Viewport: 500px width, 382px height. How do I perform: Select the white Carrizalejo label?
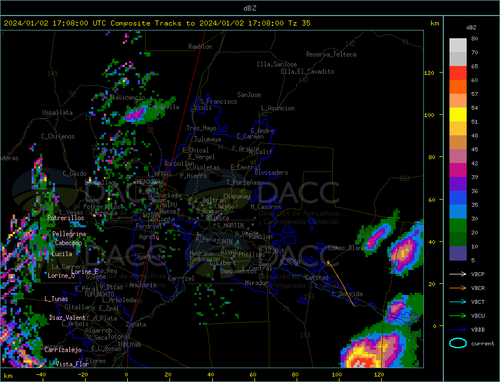(x=63, y=350)
